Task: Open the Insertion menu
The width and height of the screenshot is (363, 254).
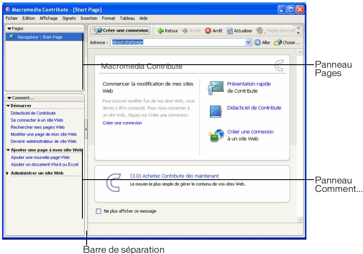Action: click(x=89, y=18)
